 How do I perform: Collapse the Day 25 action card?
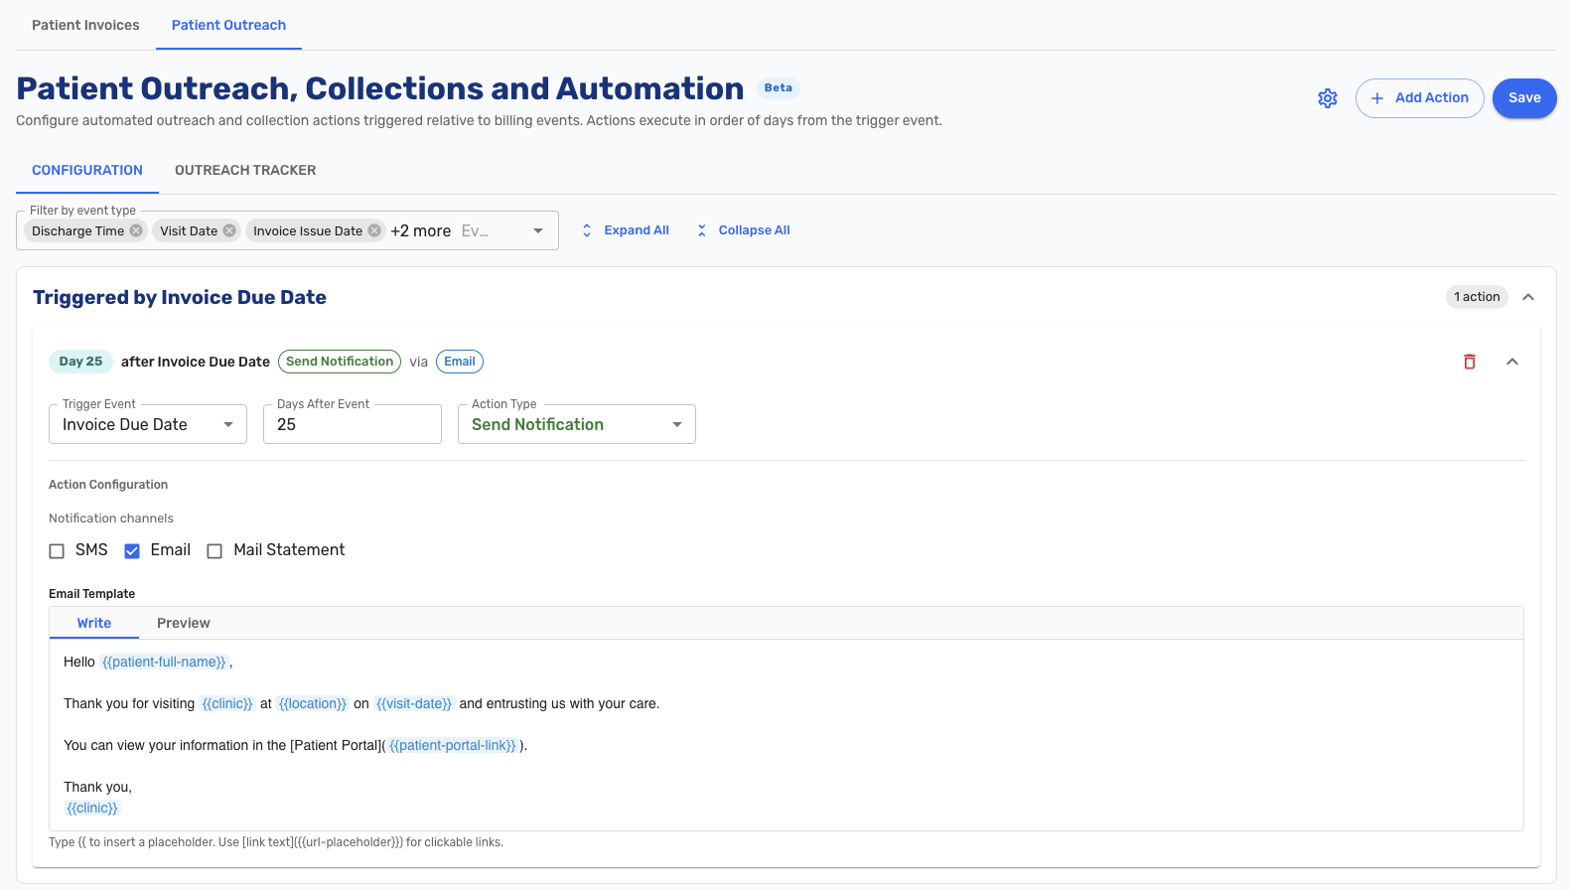pos(1512,362)
